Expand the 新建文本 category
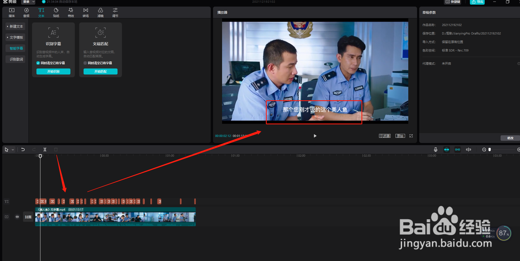520x261 pixels. coord(15,26)
